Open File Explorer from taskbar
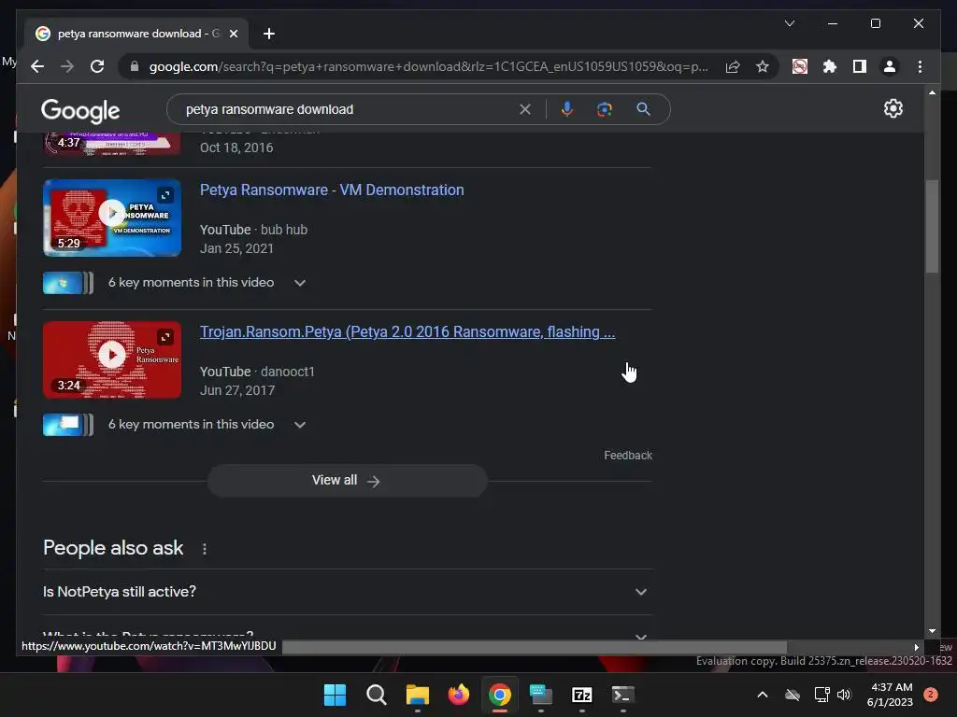957x717 pixels. click(418, 695)
